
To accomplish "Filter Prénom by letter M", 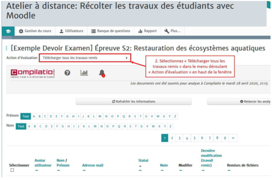I will (x=100, y=116).
